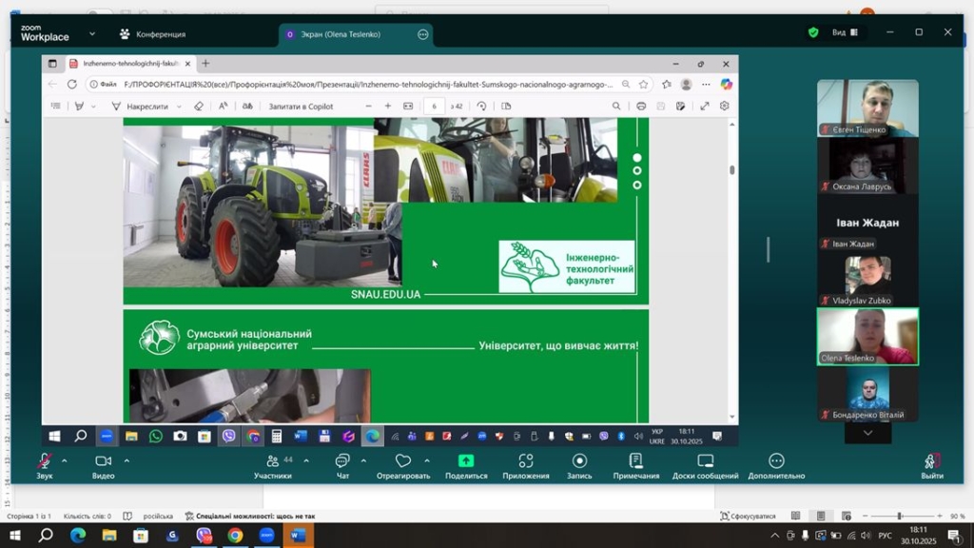Viewport: 974px width, 548px height.
Task: Expand the audio options arrow next to Звук
Action: pos(65,460)
